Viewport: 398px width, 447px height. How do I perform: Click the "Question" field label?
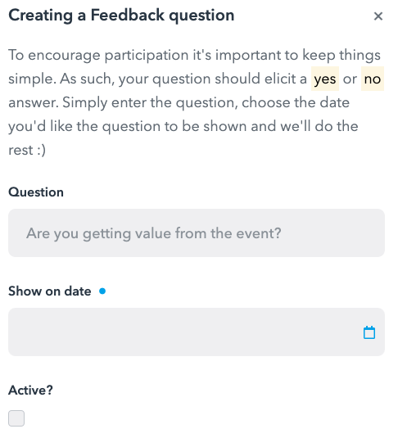pos(36,192)
